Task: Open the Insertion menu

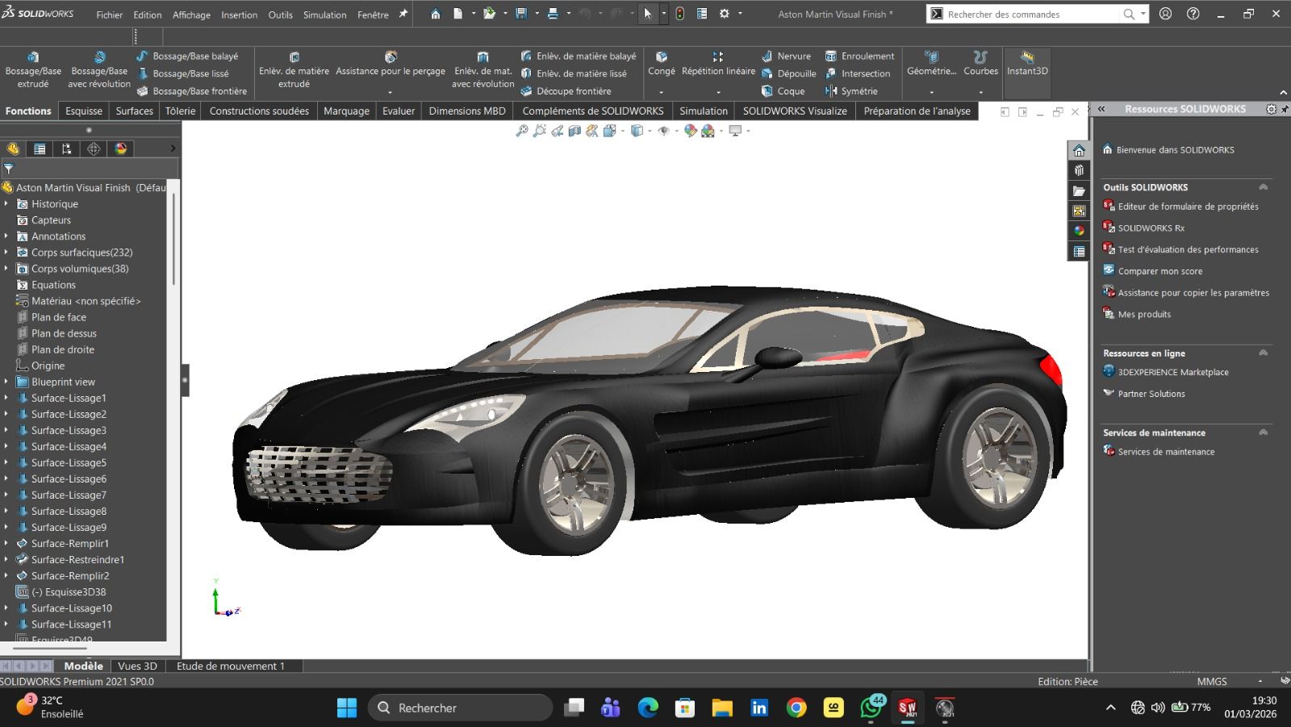Action: coord(239,15)
